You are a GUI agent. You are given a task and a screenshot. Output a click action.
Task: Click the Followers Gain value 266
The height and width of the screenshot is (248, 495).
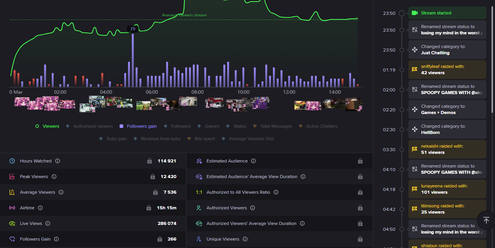[x=172, y=239]
